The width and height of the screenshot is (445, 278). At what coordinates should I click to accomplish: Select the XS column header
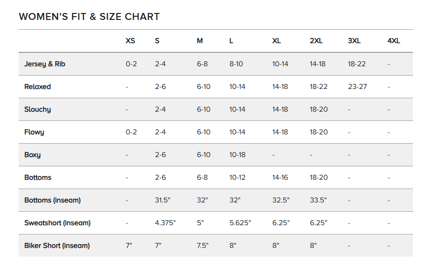click(130, 41)
